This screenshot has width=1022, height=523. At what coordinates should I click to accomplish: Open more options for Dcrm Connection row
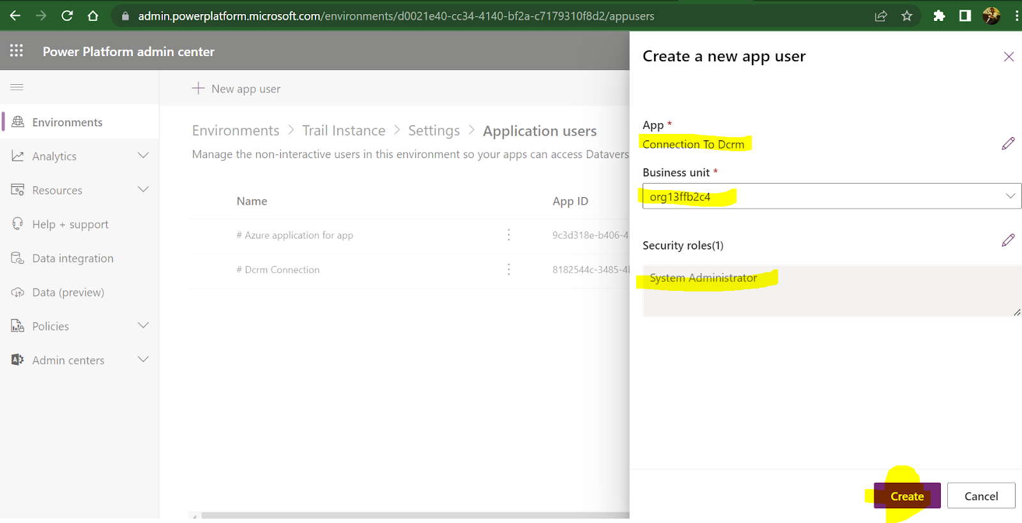click(508, 269)
